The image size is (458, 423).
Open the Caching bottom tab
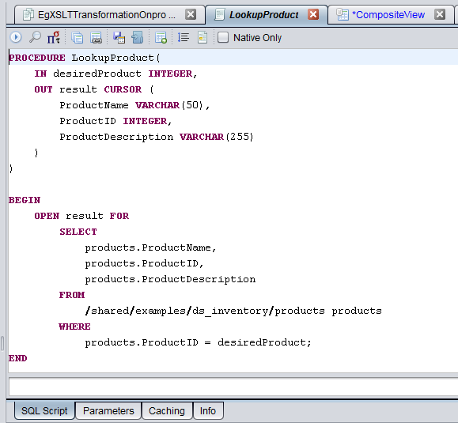coord(167,410)
